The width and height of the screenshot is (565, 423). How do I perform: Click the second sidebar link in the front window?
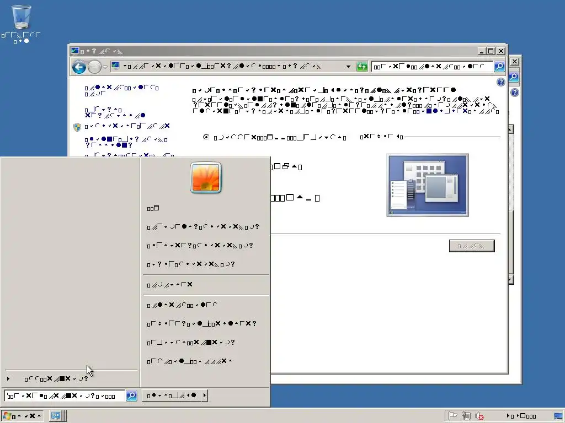pyautogui.click(x=115, y=112)
